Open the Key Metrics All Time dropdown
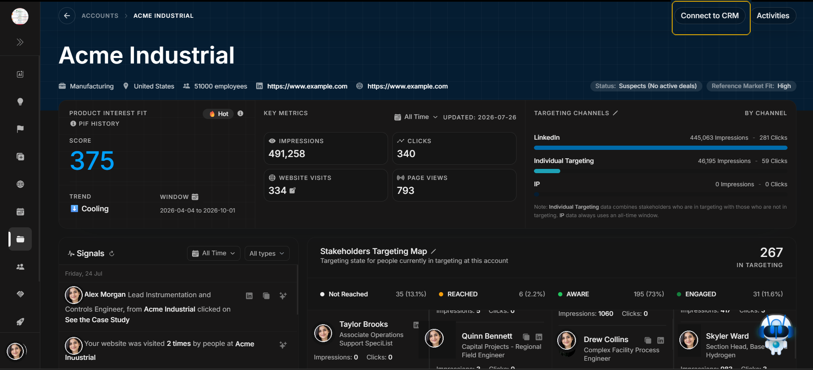Screen dimensions: 813x370 pyautogui.click(x=416, y=117)
